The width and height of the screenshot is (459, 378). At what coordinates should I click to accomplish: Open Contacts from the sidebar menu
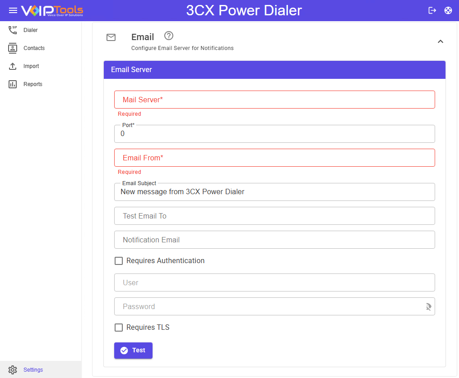point(34,48)
